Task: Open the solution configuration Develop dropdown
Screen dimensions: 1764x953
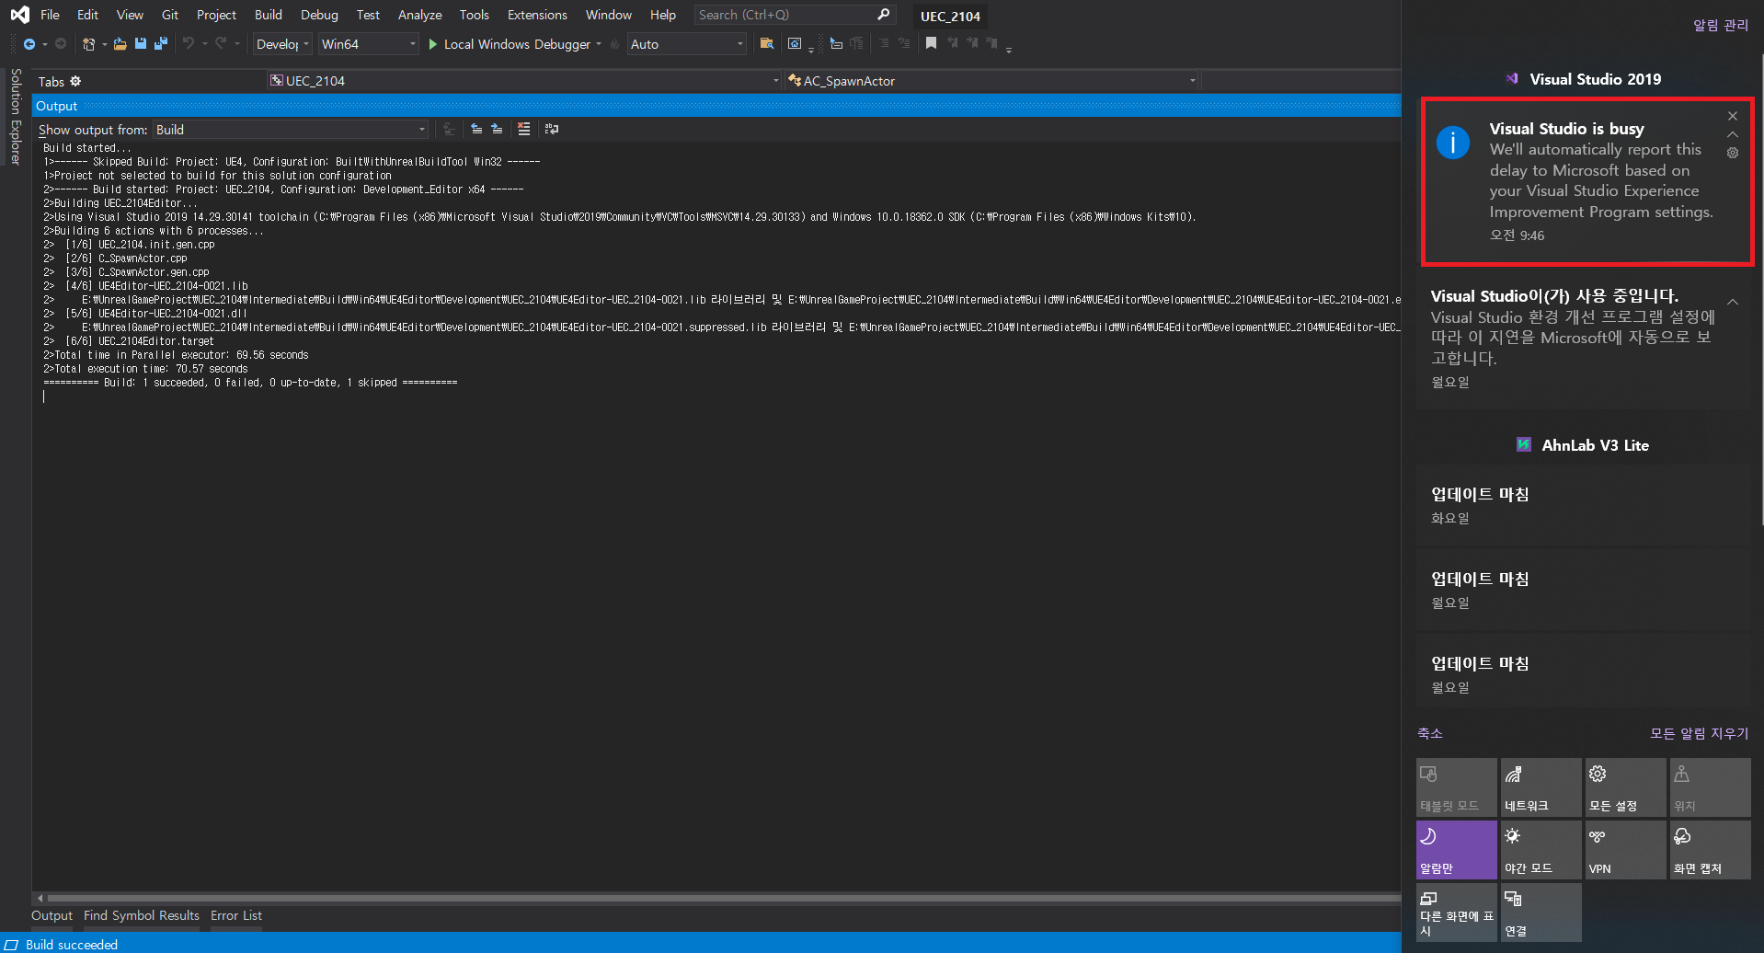Action: point(282,44)
